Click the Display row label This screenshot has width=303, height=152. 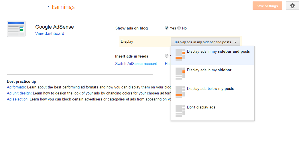click(127, 41)
